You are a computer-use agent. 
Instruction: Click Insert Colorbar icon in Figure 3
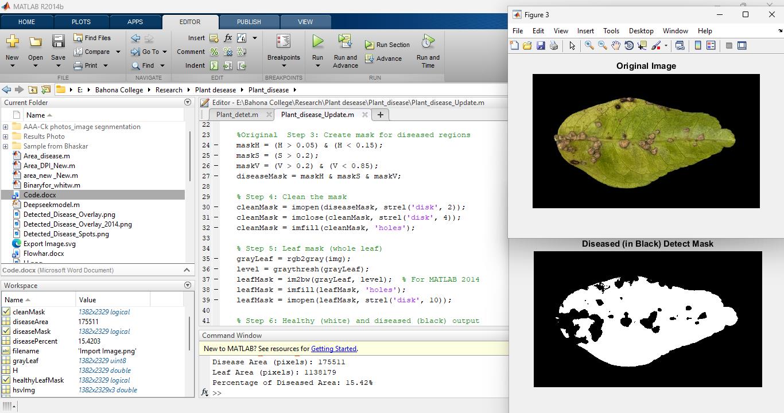[698, 45]
